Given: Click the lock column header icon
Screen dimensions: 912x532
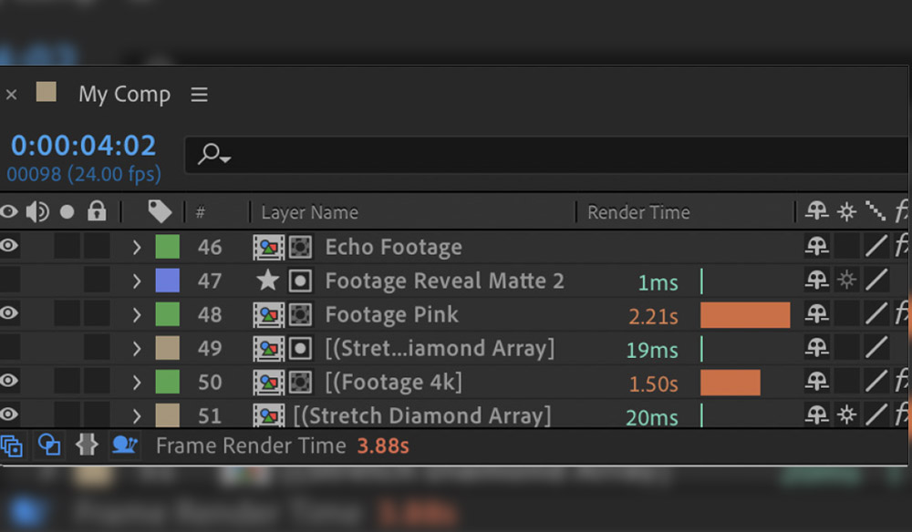Looking at the screenshot, I should 96,211.
